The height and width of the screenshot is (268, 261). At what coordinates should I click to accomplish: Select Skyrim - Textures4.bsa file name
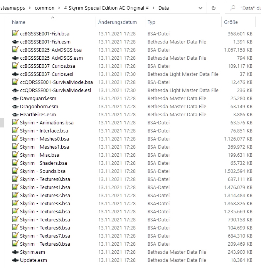(x=45, y=212)
